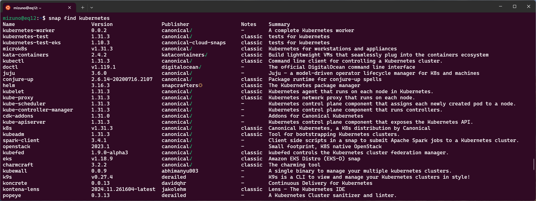Click publisher 'canonical-cloud-snaps'

click(194, 43)
